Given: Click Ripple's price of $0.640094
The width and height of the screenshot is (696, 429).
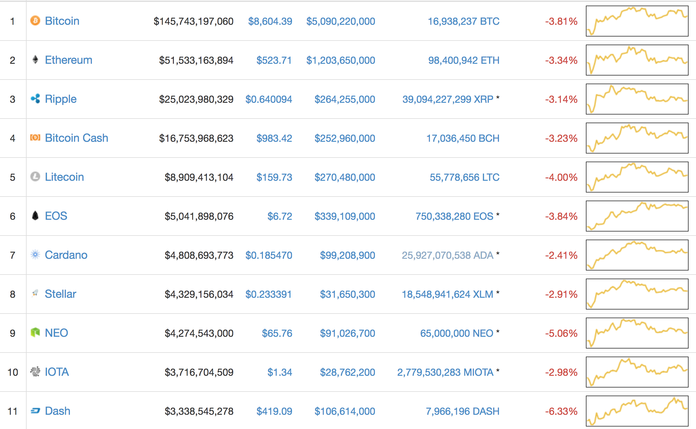Looking at the screenshot, I should tap(269, 99).
